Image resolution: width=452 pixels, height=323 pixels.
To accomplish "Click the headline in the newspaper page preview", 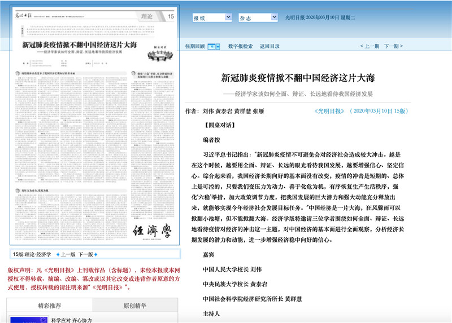I will click(x=80, y=45).
